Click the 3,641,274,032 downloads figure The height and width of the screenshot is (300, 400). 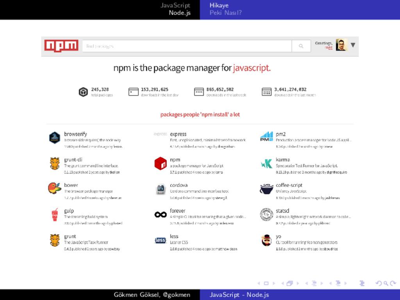290,89
